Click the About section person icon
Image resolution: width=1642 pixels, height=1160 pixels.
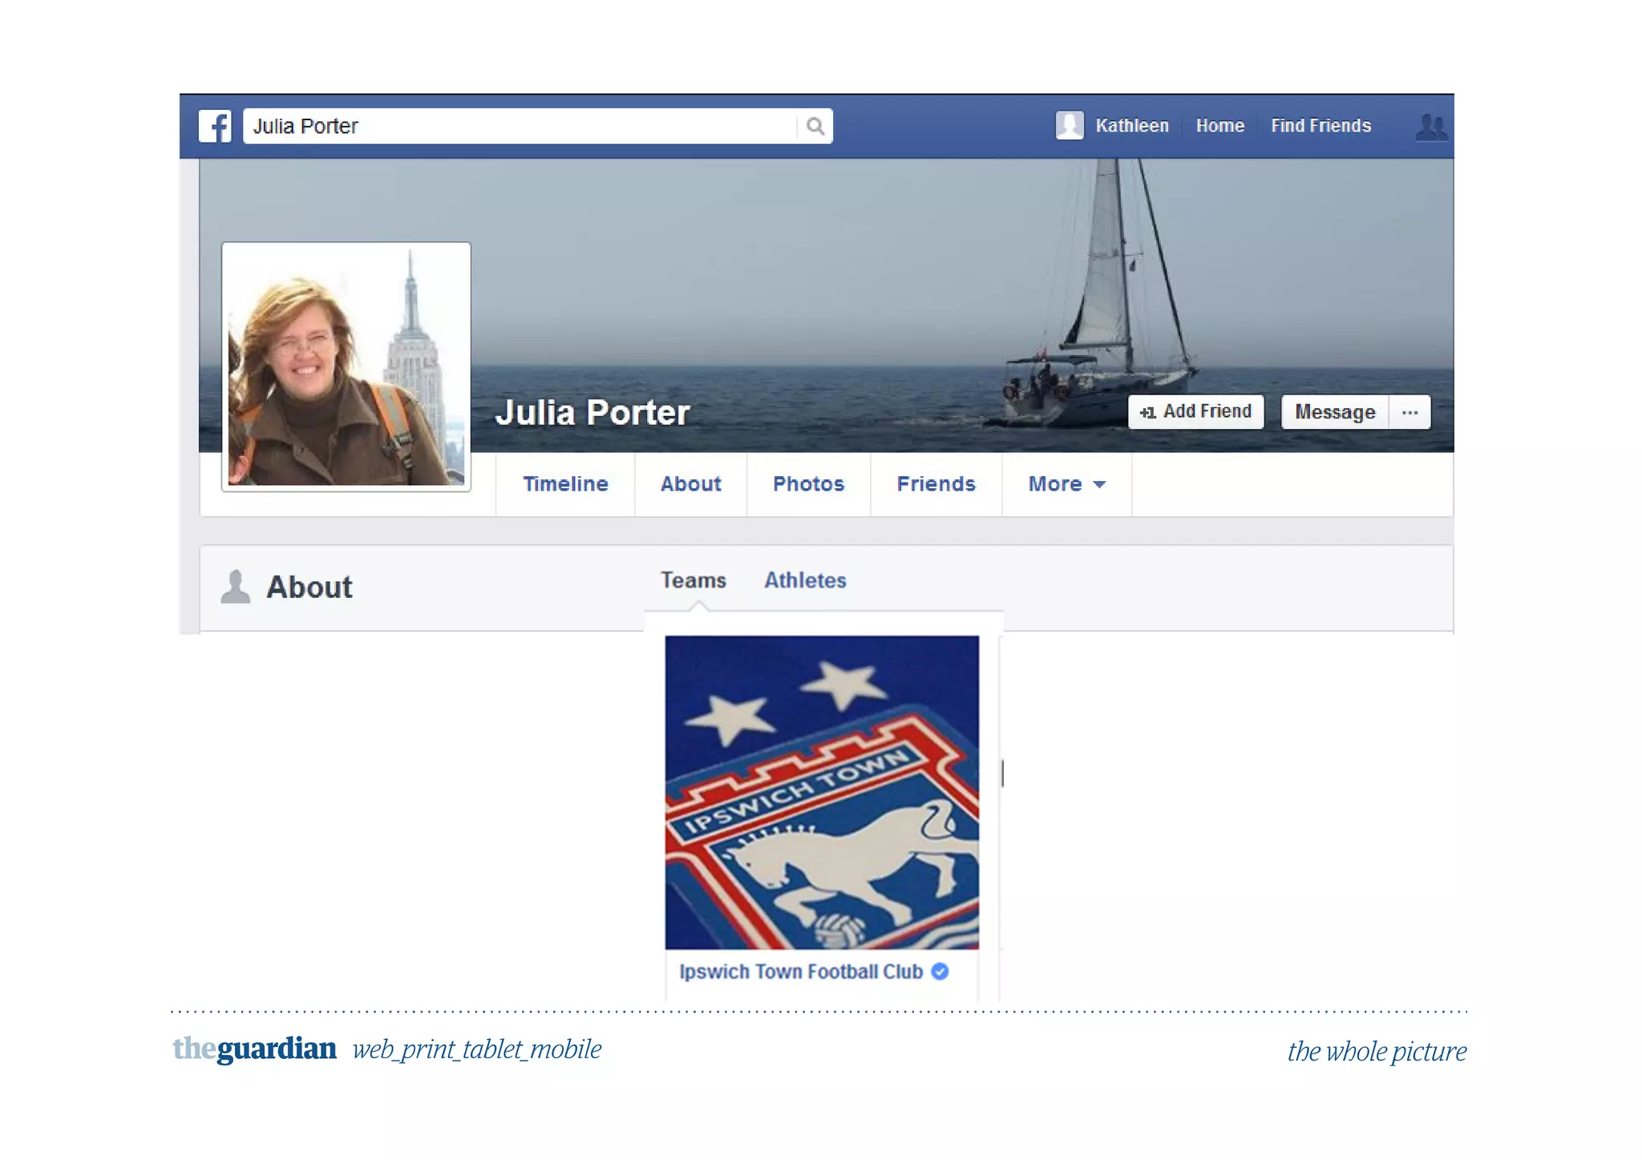(236, 587)
